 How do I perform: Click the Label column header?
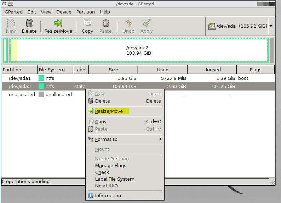coord(81,70)
